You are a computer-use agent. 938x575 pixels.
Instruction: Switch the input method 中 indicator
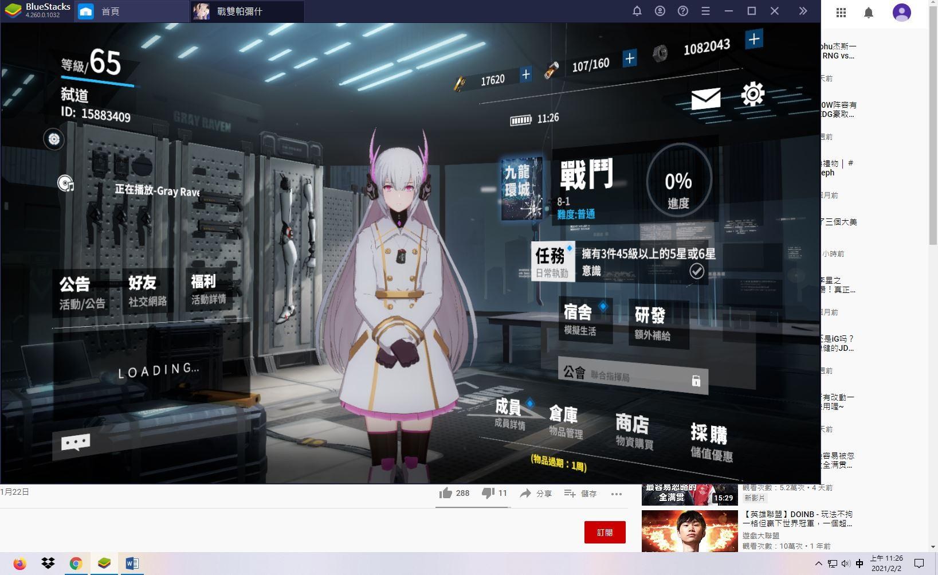[x=859, y=564]
